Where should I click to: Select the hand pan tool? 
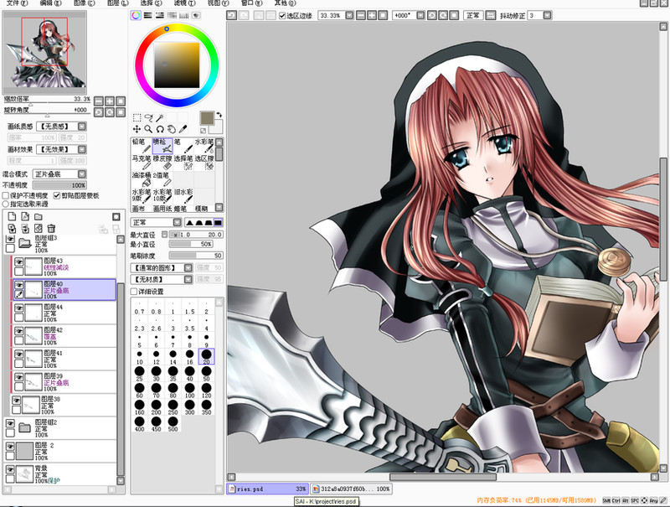click(x=172, y=129)
